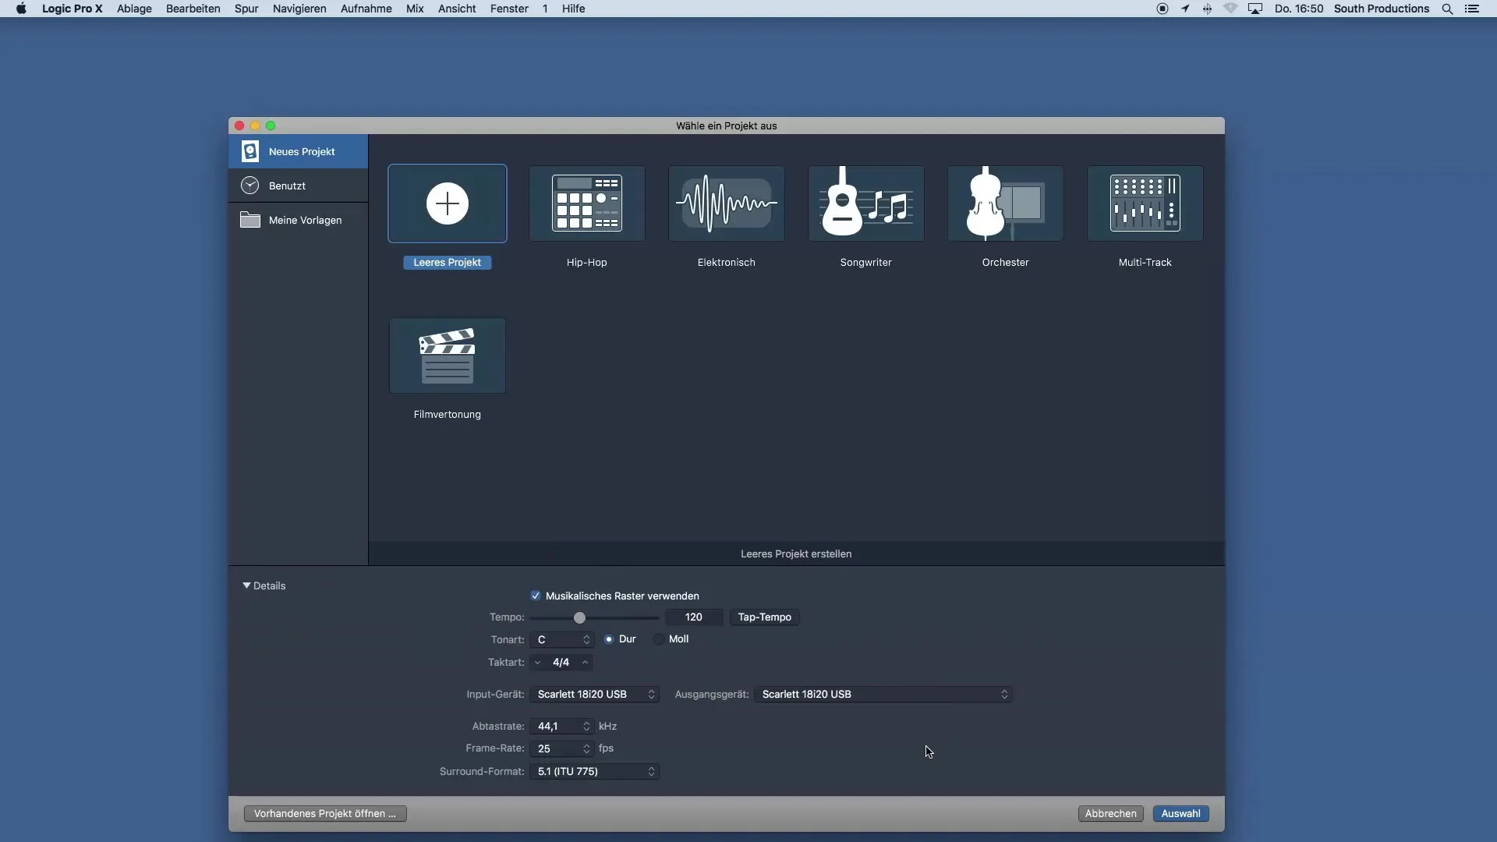
Task: Select the Multi-Track mixer template icon
Action: coord(1145,203)
